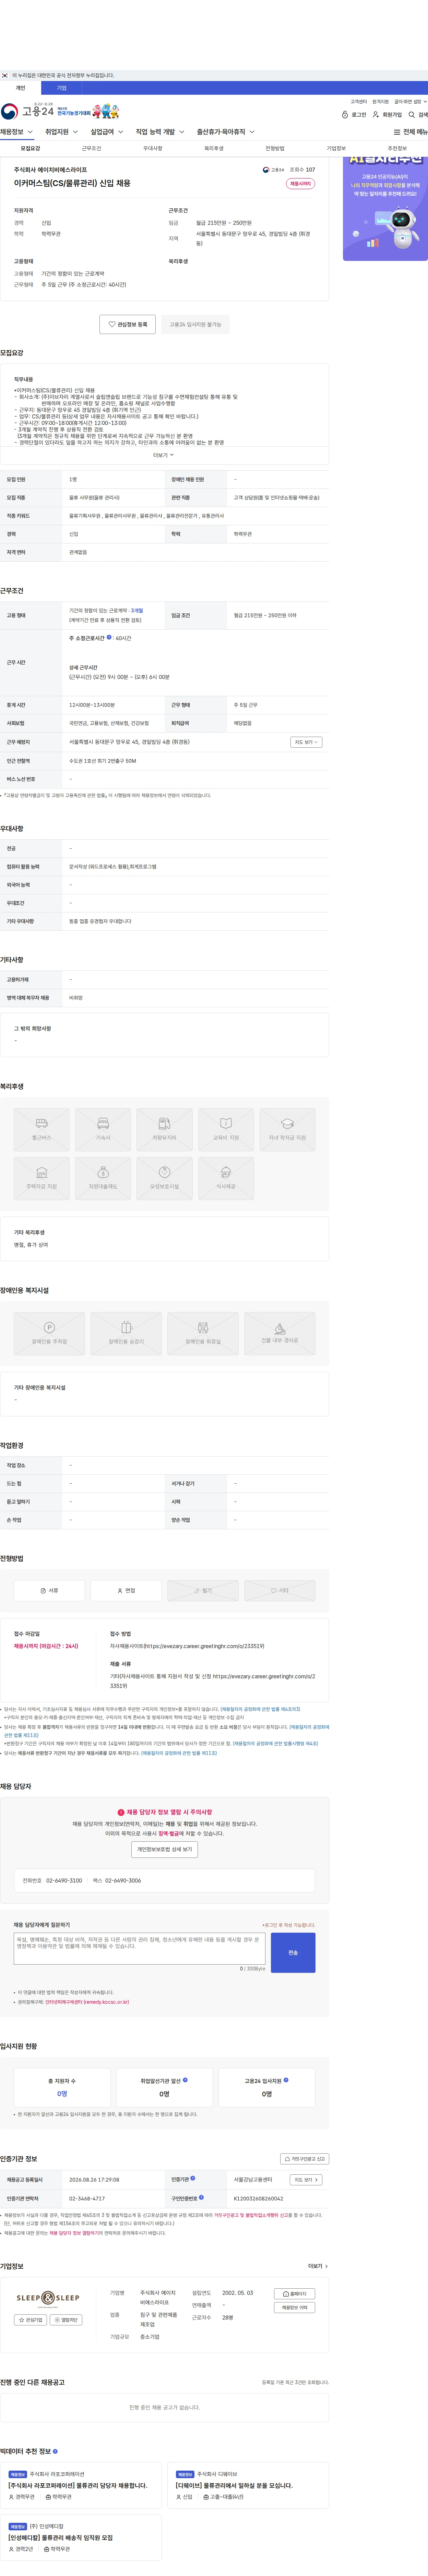
Task: Open the 로그인 login link
Action: pyautogui.click(x=354, y=115)
